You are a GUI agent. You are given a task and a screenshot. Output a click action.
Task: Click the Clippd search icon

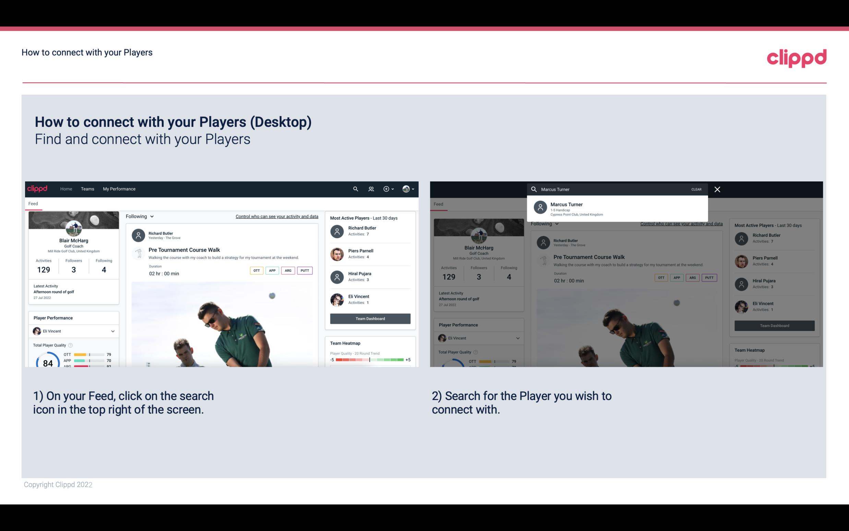coord(355,189)
